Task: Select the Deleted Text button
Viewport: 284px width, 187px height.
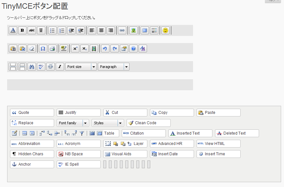Action: pyautogui.click(x=237, y=133)
